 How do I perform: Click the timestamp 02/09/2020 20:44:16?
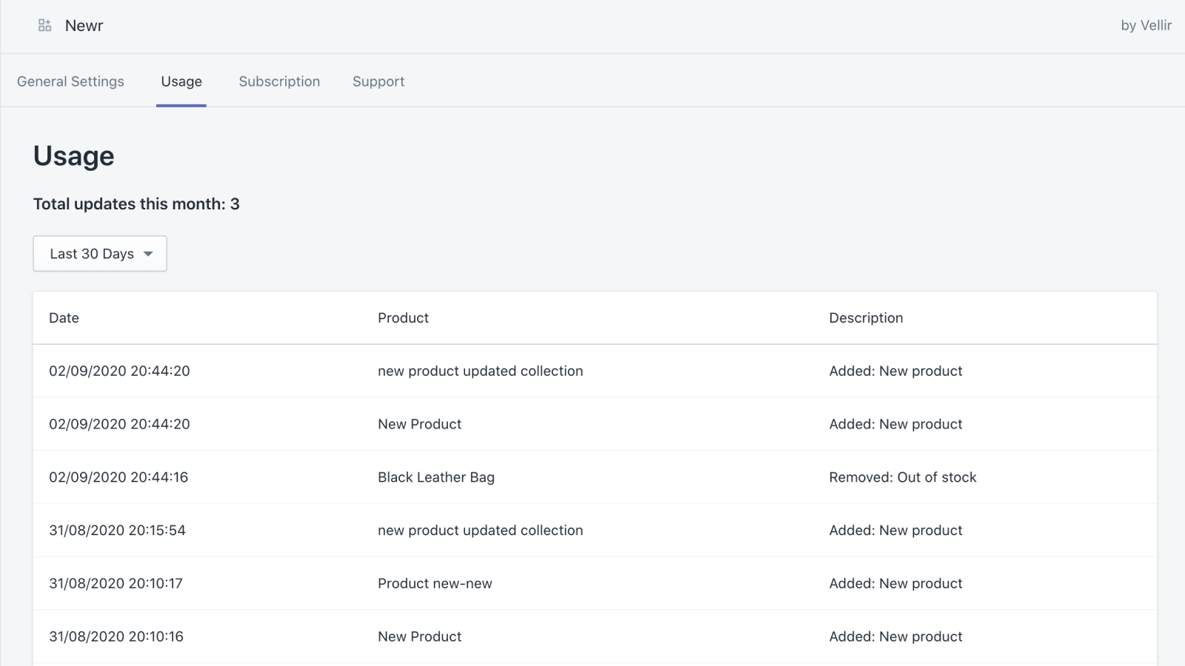coord(118,477)
